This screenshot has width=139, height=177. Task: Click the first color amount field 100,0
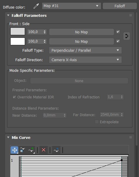pos(35,32)
